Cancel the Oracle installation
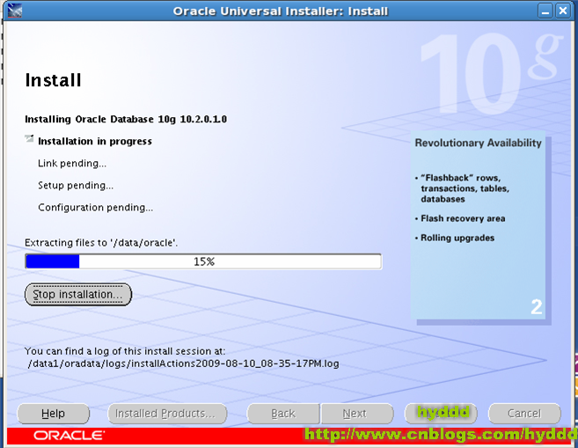578x448 pixels. click(524, 414)
